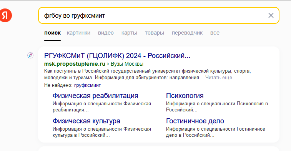Open the переводчик tab
Screen dimensions: 291x151
(x=187, y=33)
